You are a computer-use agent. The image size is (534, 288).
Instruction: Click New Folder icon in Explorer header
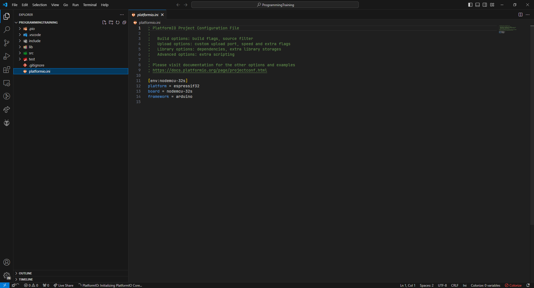point(111,22)
